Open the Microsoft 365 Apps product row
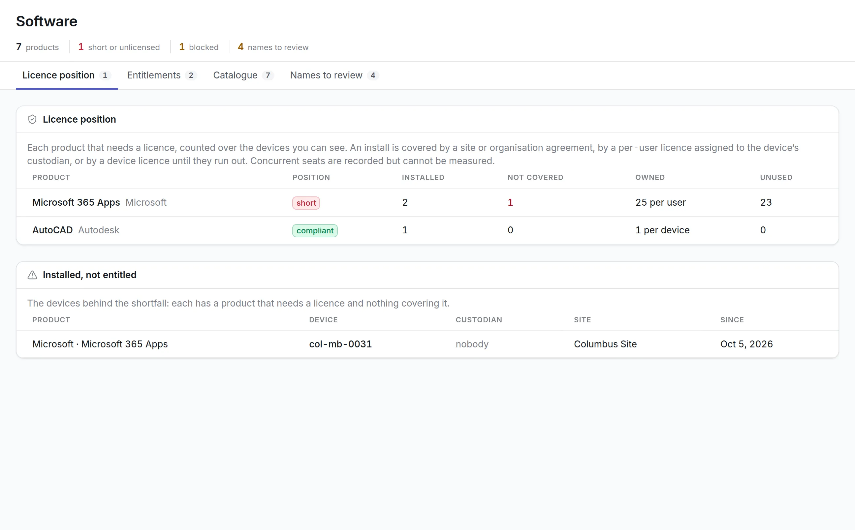The height and width of the screenshot is (530, 855). pos(427,203)
